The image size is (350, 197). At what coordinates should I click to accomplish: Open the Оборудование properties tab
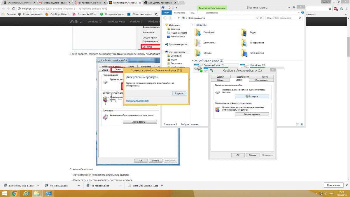pyautogui.click(x=261, y=80)
